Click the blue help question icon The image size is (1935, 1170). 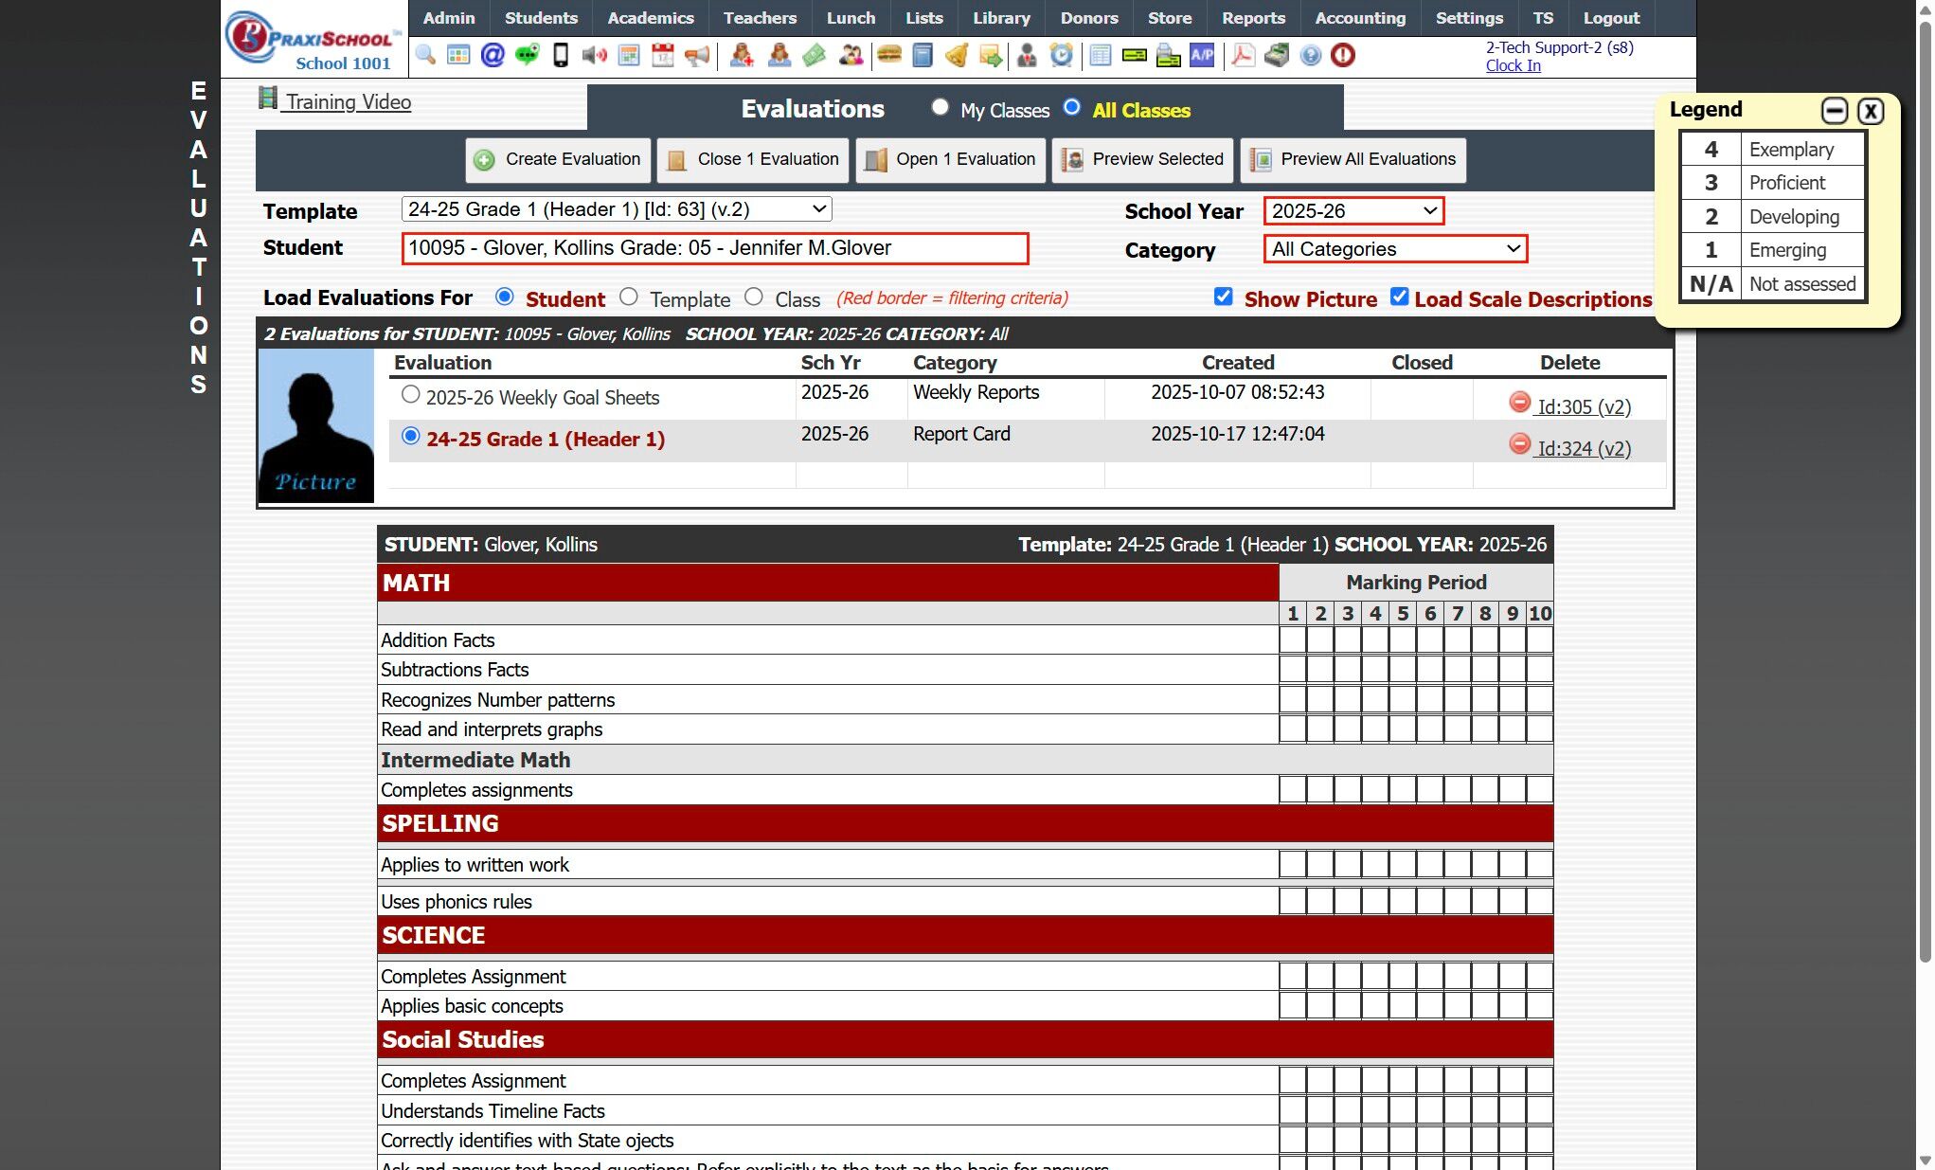[1310, 56]
